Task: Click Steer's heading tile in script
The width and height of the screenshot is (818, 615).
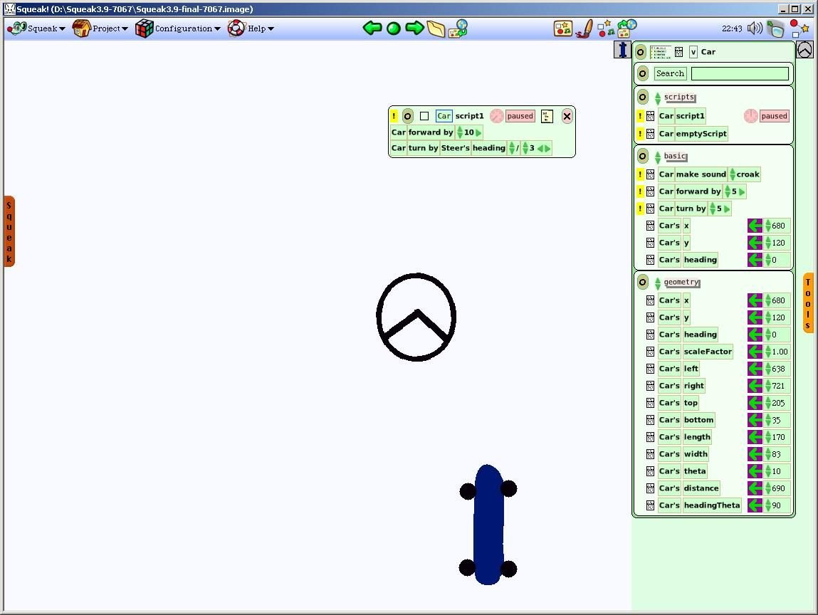Action: coord(473,148)
